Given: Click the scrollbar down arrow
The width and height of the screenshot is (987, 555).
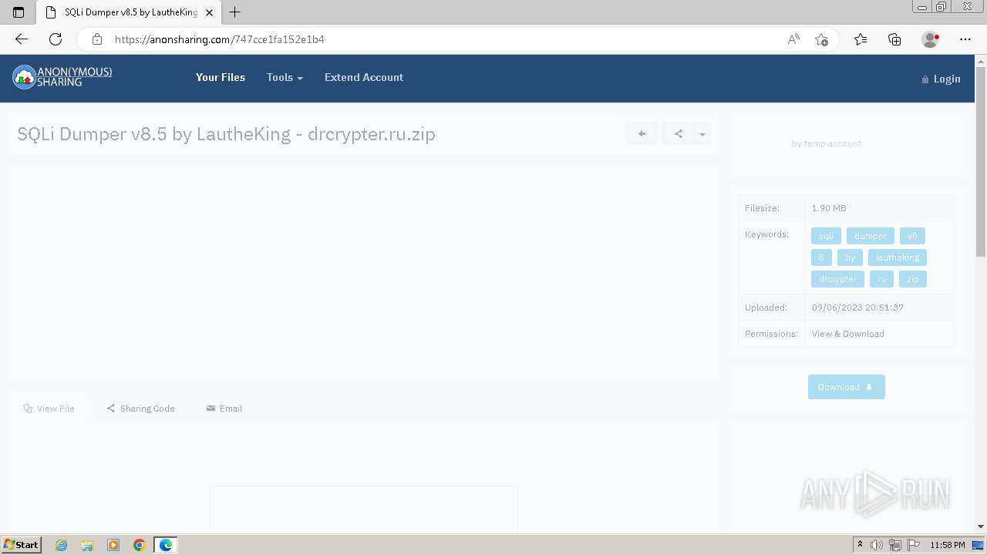Looking at the screenshot, I should click(x=981, y=526).
